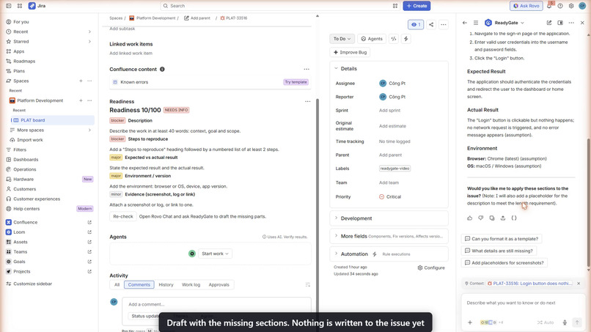Screen dimensions: 591x332
Task: Expand the Recent sidebar item
Action: click(x=89, y=32)
